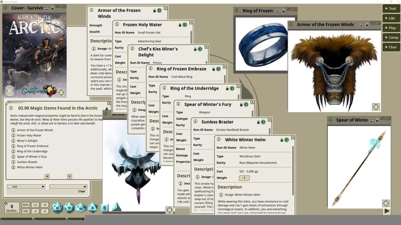This screenshot has height=225, width=401.
Task: Toggle ID status on Spear of Winter's Fury
Action: click(246, 104)
